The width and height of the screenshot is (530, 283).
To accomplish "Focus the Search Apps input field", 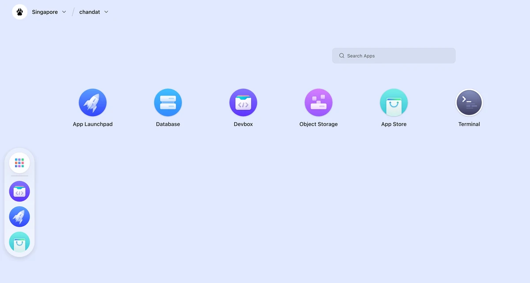I will (394, 56).
